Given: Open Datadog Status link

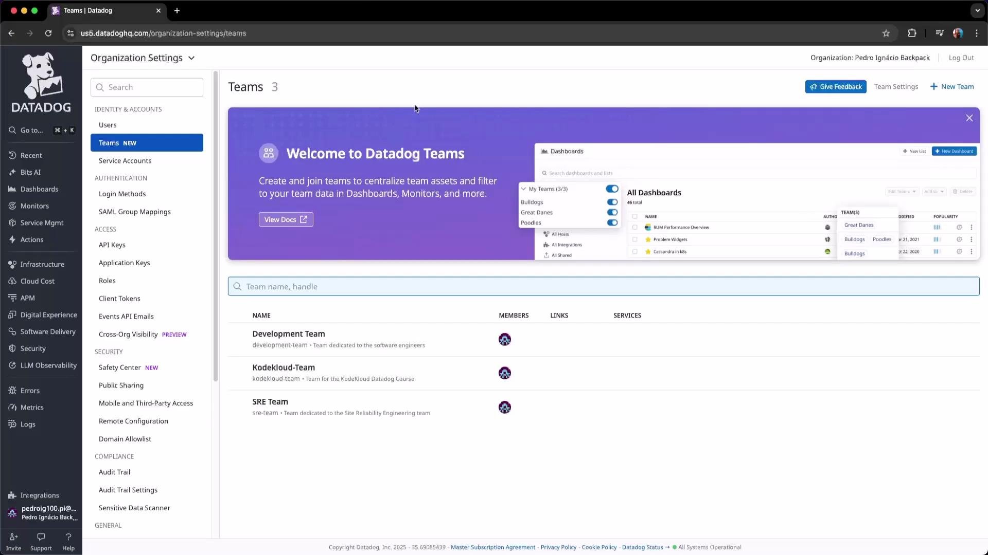Looking at the screenshot, I should point(642,547).
